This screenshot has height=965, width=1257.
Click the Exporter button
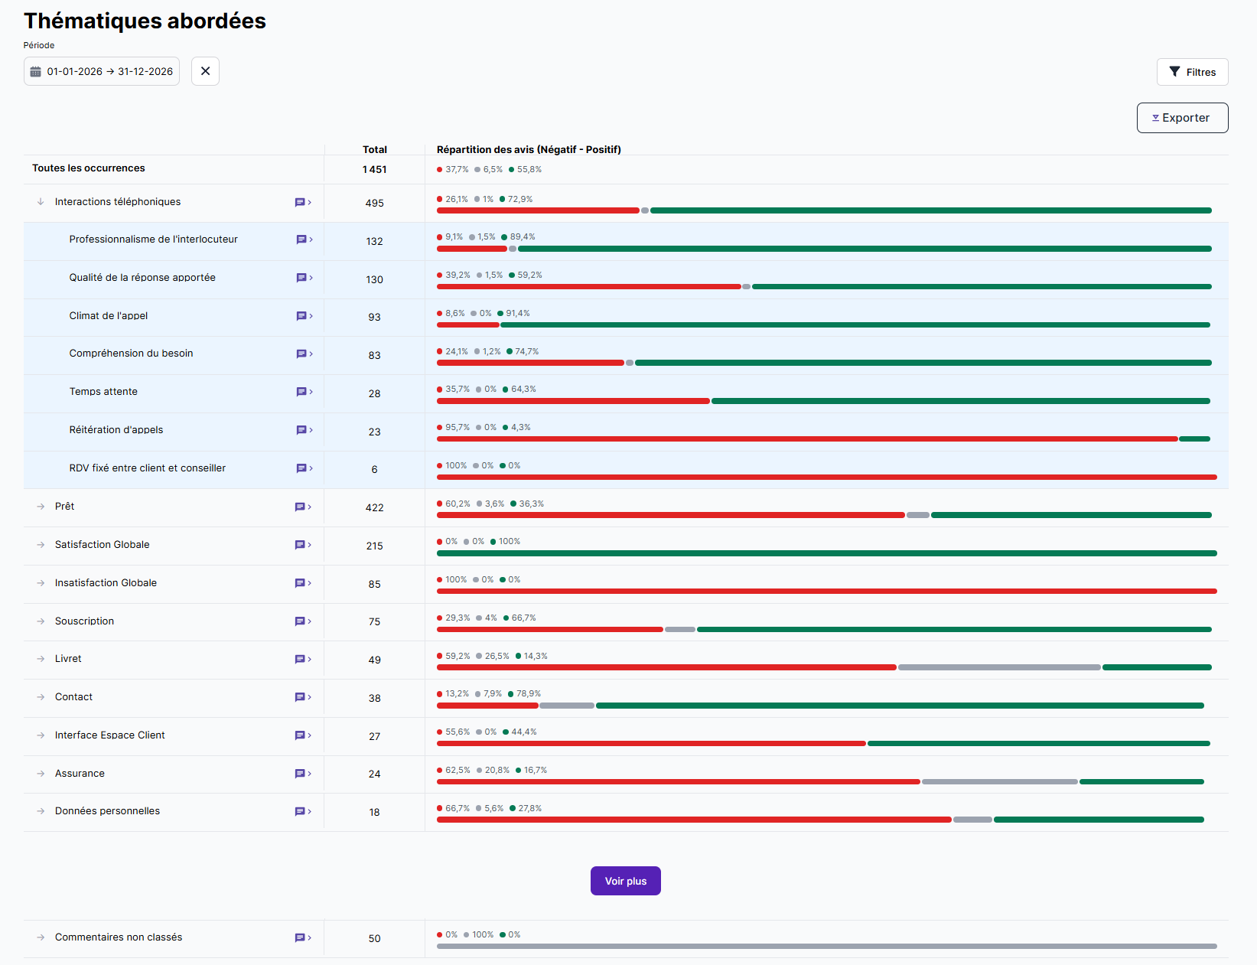tap(1182, 118)
